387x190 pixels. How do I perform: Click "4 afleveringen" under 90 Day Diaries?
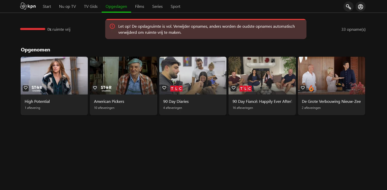click(x=173, y=108)
